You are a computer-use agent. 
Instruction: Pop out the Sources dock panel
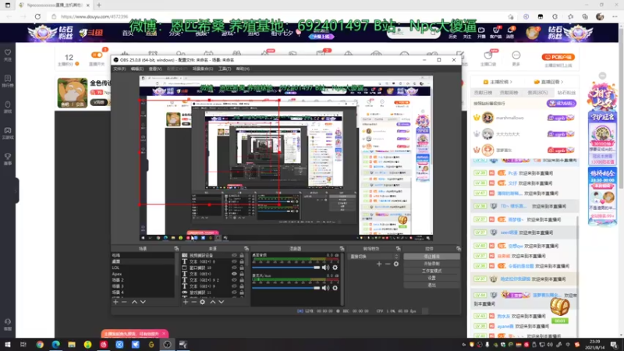click(246, 249)
